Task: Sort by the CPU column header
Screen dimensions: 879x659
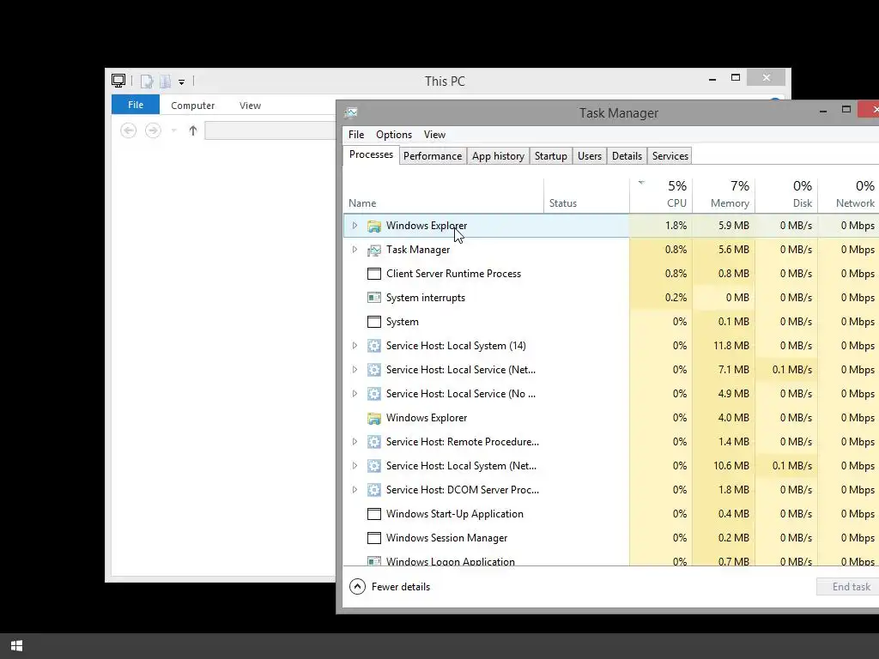Action: point(661,196)
